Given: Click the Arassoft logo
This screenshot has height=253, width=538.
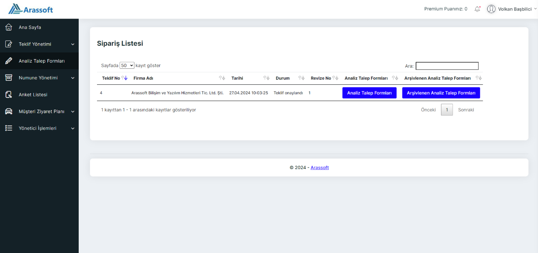Looking at the screenshot, I should 31,9.
